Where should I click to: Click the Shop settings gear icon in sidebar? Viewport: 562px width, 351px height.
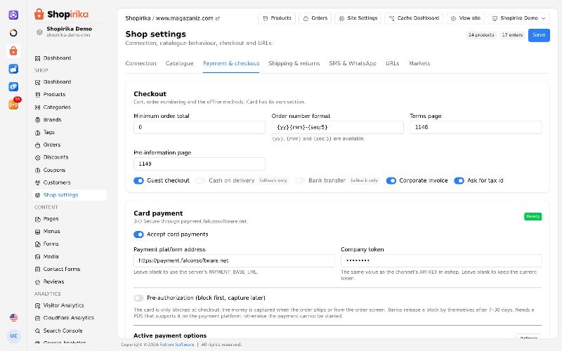[x=37, y=196]
